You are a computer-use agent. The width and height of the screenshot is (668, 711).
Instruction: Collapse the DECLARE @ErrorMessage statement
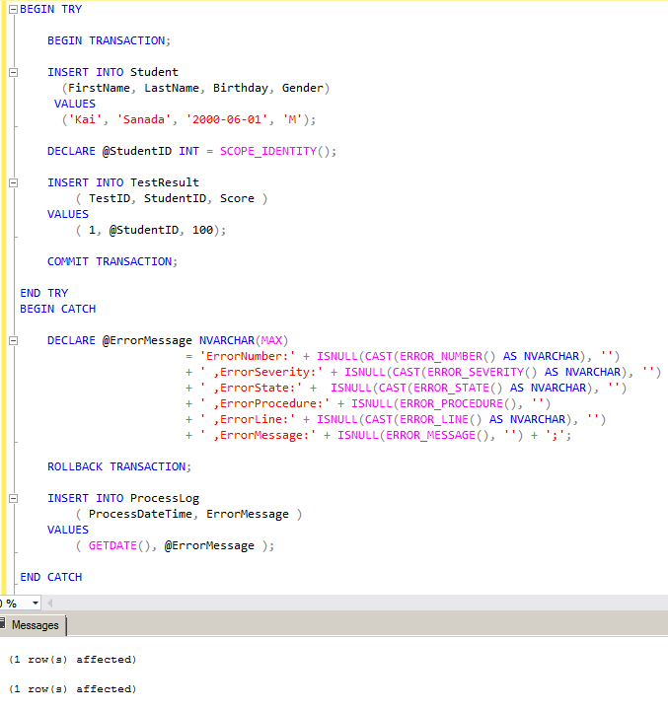pyautogui.click(x=14, y=340)
